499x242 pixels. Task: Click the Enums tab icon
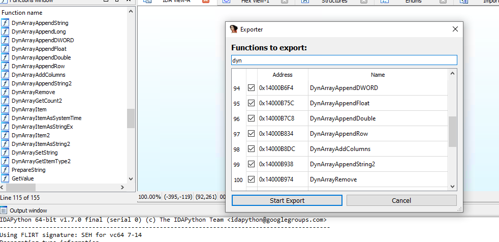pos(385,2)
